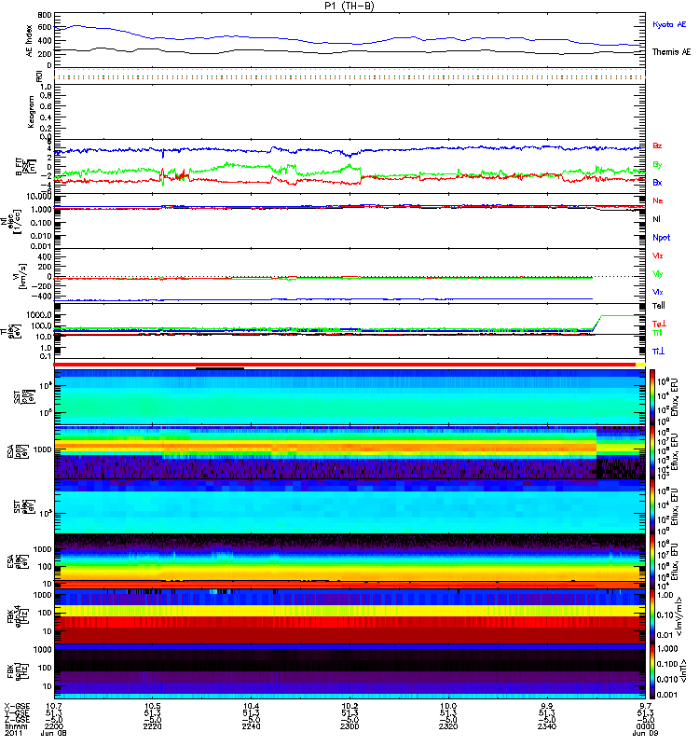This screenshot has width=699, height=746.
Task: Click the 0000 time tick label
Action: point(645,726)
